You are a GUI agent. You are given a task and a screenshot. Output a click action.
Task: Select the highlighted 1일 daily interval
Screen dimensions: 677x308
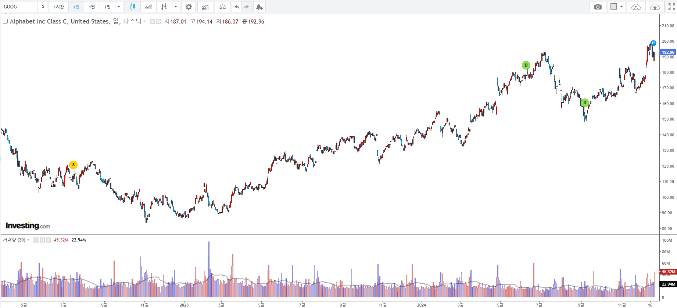tap(76, 7)
